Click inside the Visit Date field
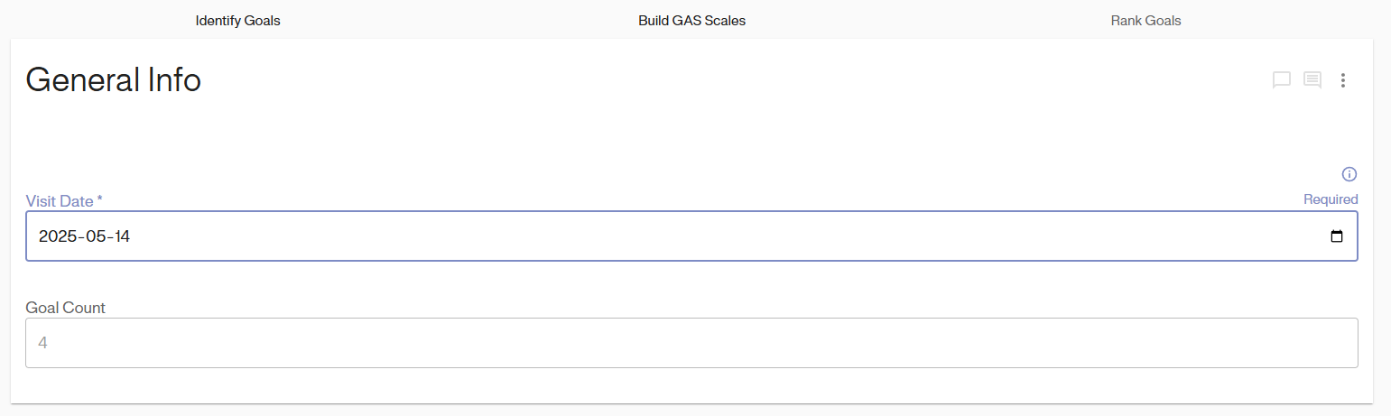 point(632,236)
